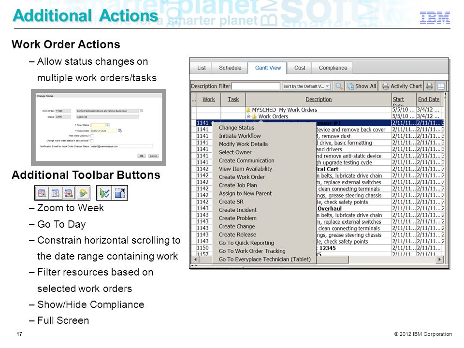
Task: Choose Create Communication menu item
Action: 264,160
